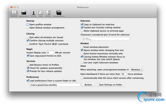Toggle Adjust window when changing font size
This screenshot has height=104, width=166.
point(82,50)
